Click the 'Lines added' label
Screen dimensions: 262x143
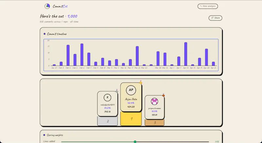(49, 141)
